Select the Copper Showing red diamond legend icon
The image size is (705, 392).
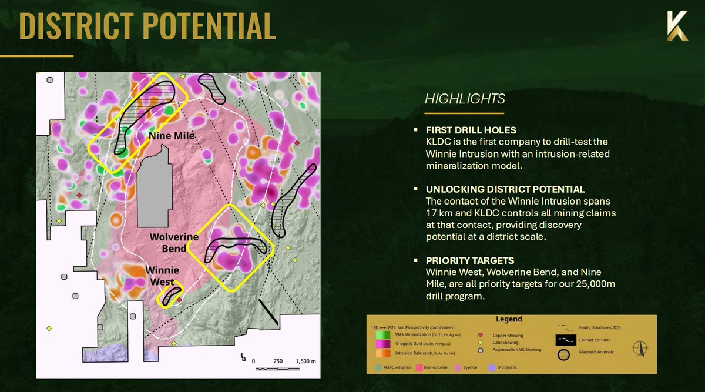point(481,334)
